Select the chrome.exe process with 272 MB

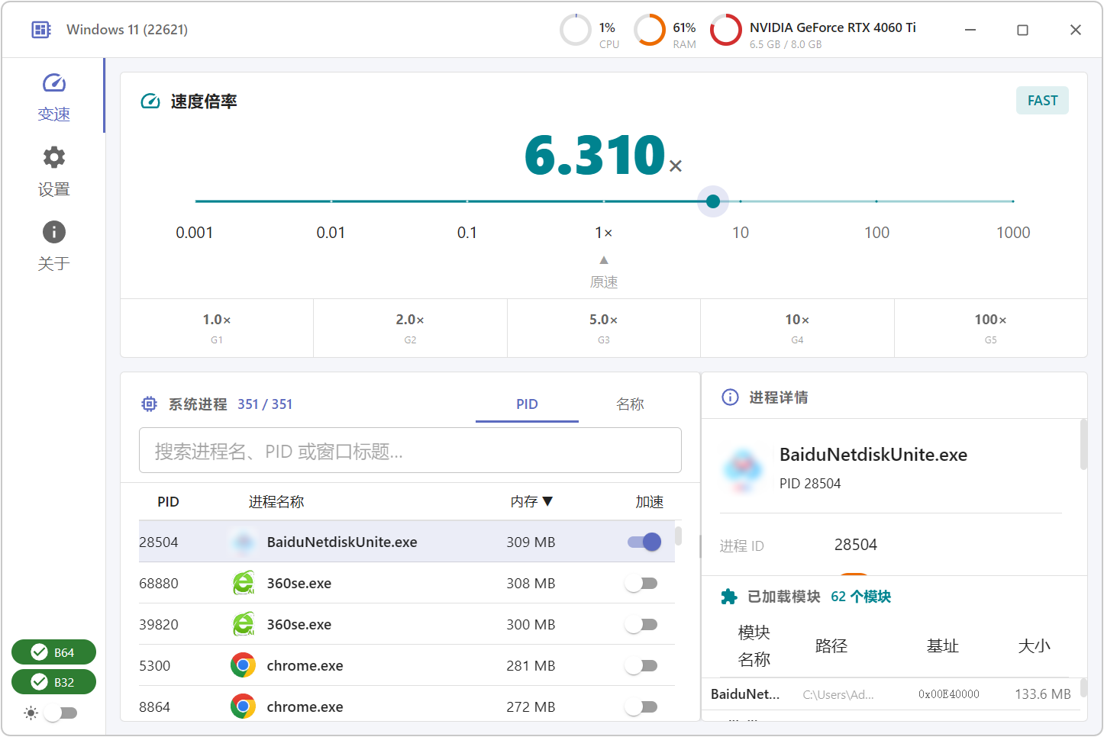pyautogui.click(x=407, y=707)
